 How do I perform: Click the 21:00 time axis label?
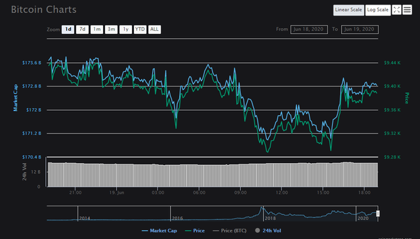tap(75, 193)
